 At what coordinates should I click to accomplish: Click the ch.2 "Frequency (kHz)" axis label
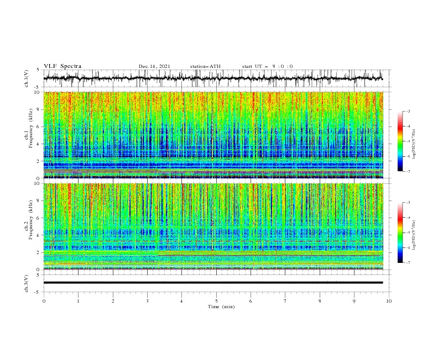(31, 220)
